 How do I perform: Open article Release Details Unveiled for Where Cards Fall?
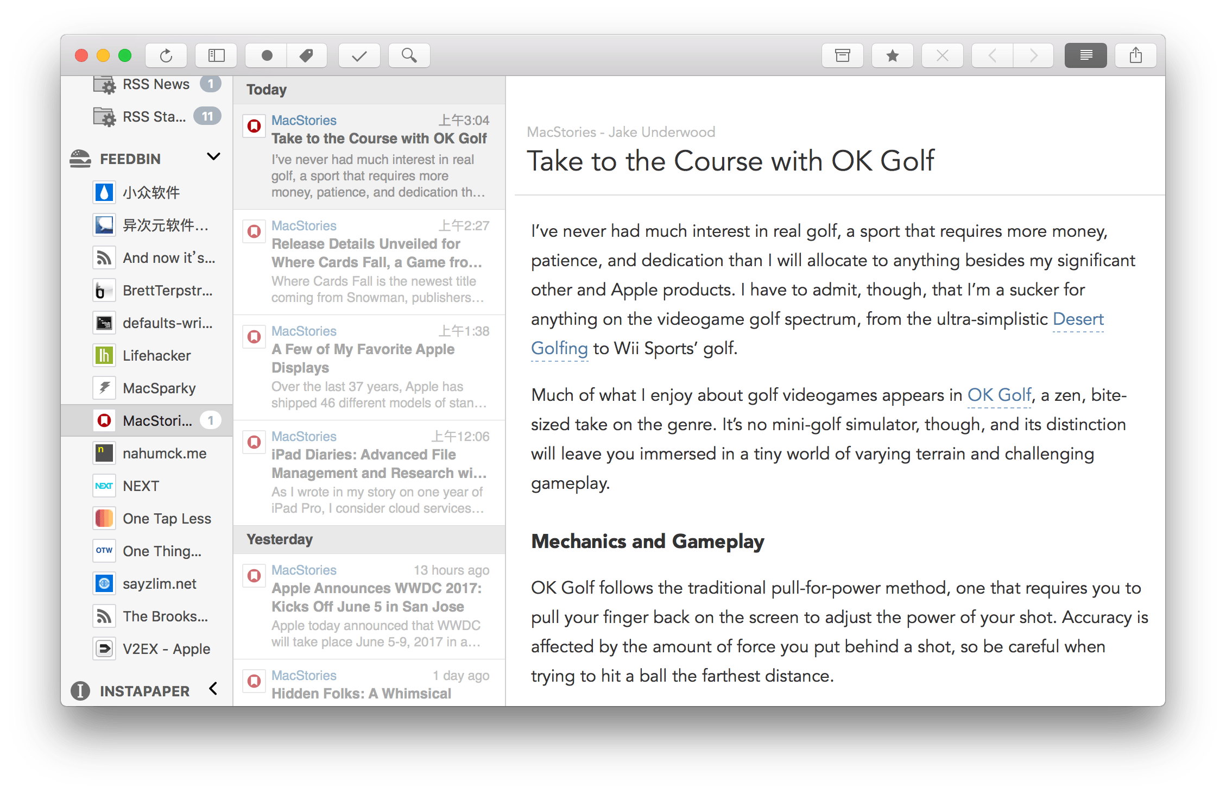click(369, 262)
